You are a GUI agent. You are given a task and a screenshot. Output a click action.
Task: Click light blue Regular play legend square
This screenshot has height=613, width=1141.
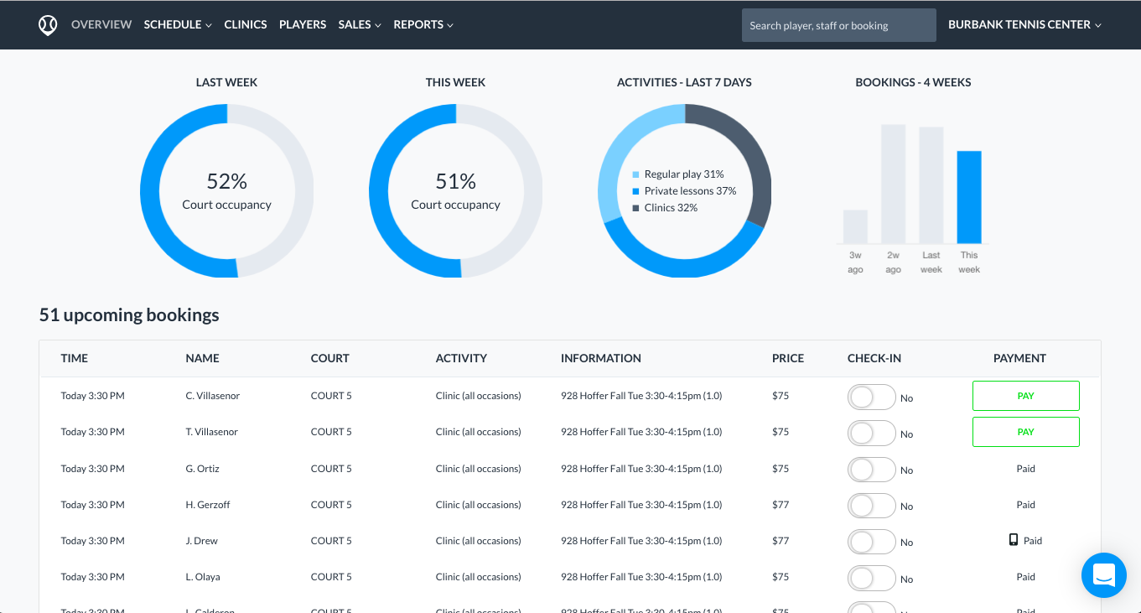[x=635, y=174]
